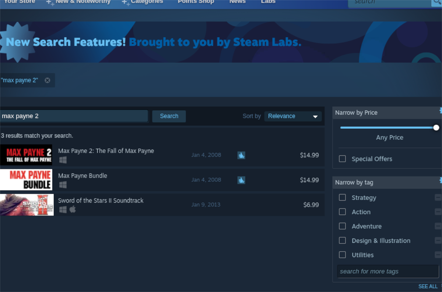
Task: Click the Windows icon under Max Payne Bundle
Action: [63, 185]
